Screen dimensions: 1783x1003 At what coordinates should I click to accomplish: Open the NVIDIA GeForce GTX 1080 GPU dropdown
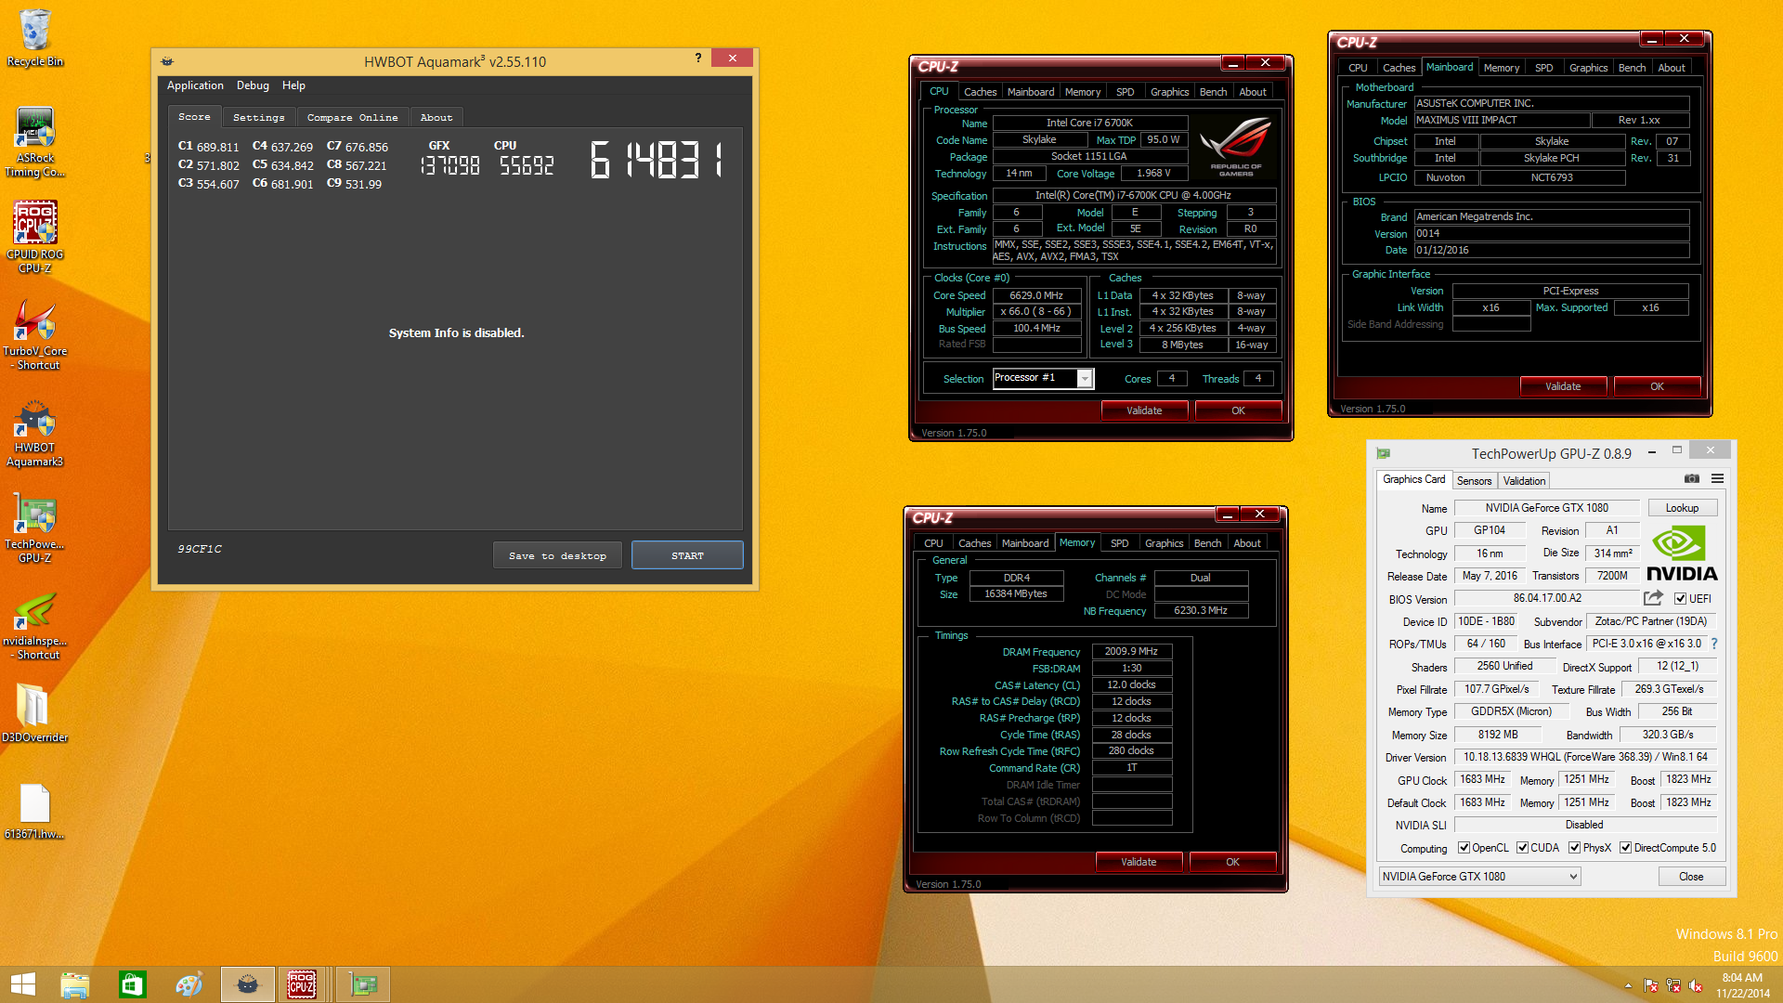pos(1479,876)
